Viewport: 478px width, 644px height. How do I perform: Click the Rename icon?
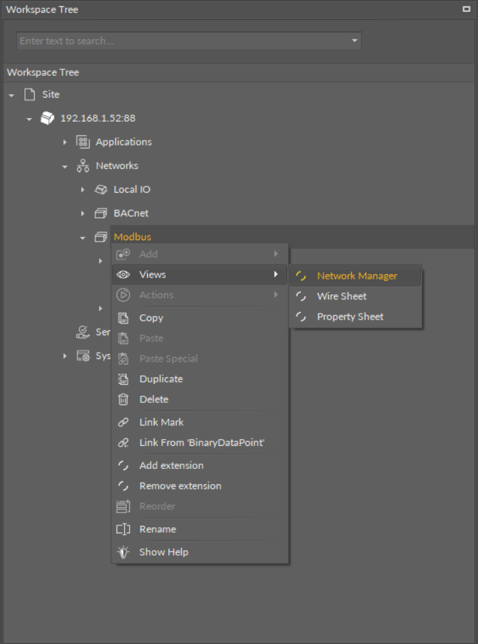(x=123, y=529)
